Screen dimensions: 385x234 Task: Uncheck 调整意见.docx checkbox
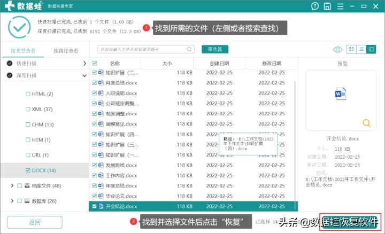click(x=94, y=124)
